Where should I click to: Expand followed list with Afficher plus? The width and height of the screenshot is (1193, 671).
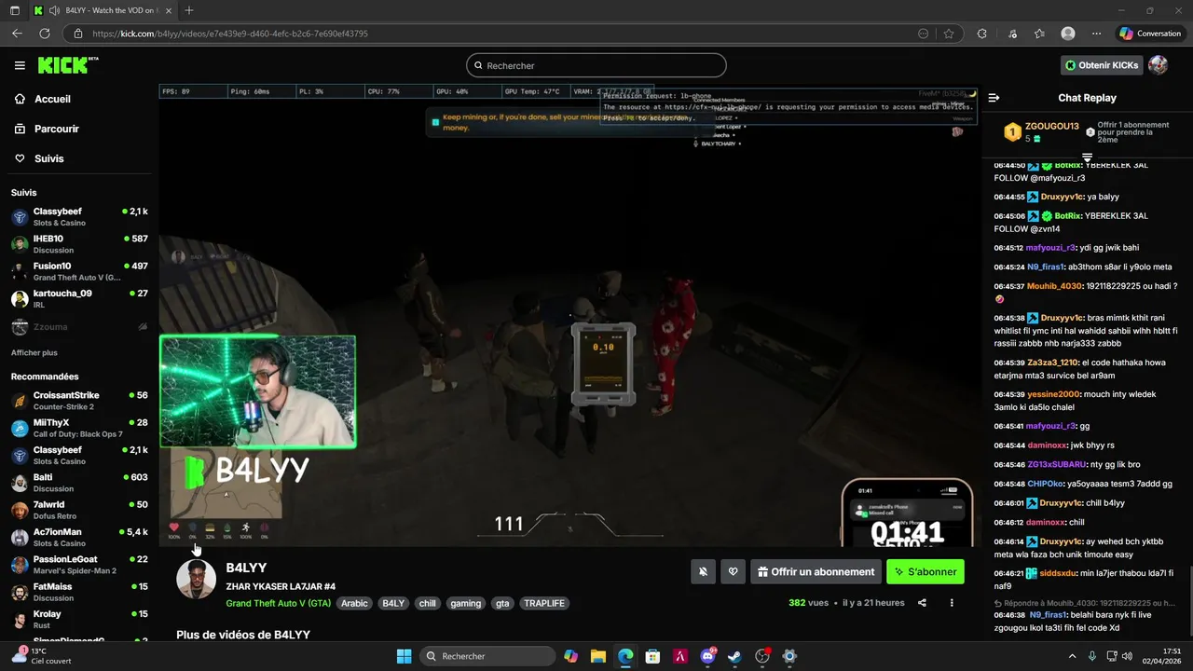pyautogui.click(x=34, y=353)
